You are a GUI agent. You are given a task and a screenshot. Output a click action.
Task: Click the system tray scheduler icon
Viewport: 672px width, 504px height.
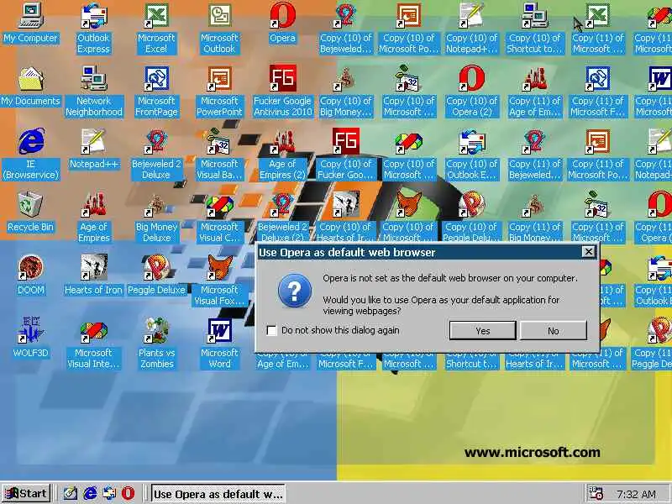[x=596, y=494]
